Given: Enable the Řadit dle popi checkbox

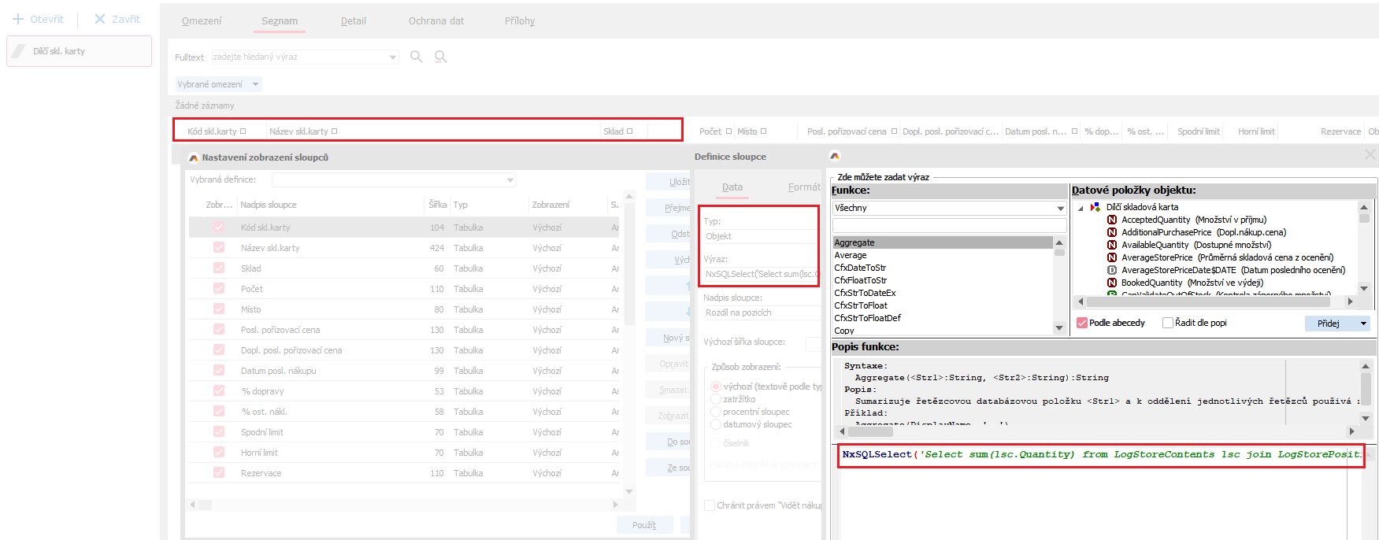Looking at the screenshot, I should (1167, 323).
